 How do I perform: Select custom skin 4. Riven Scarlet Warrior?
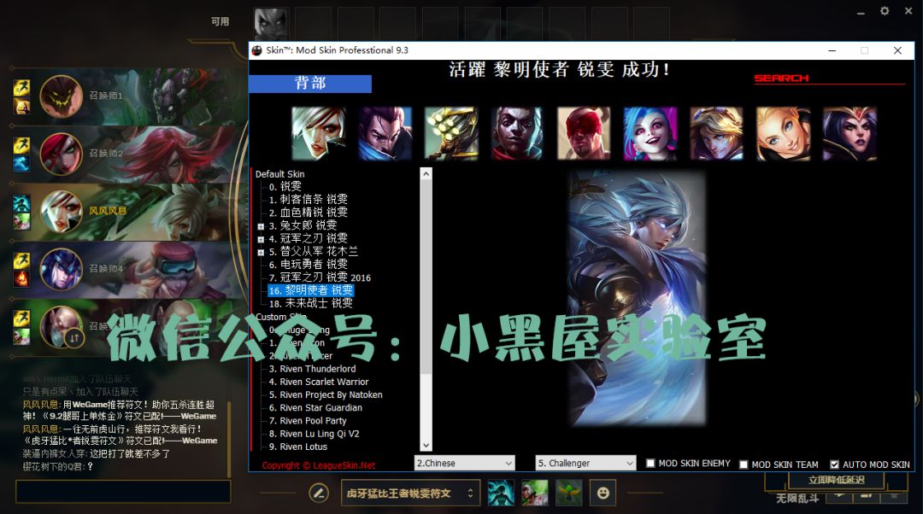coord(319,382)
